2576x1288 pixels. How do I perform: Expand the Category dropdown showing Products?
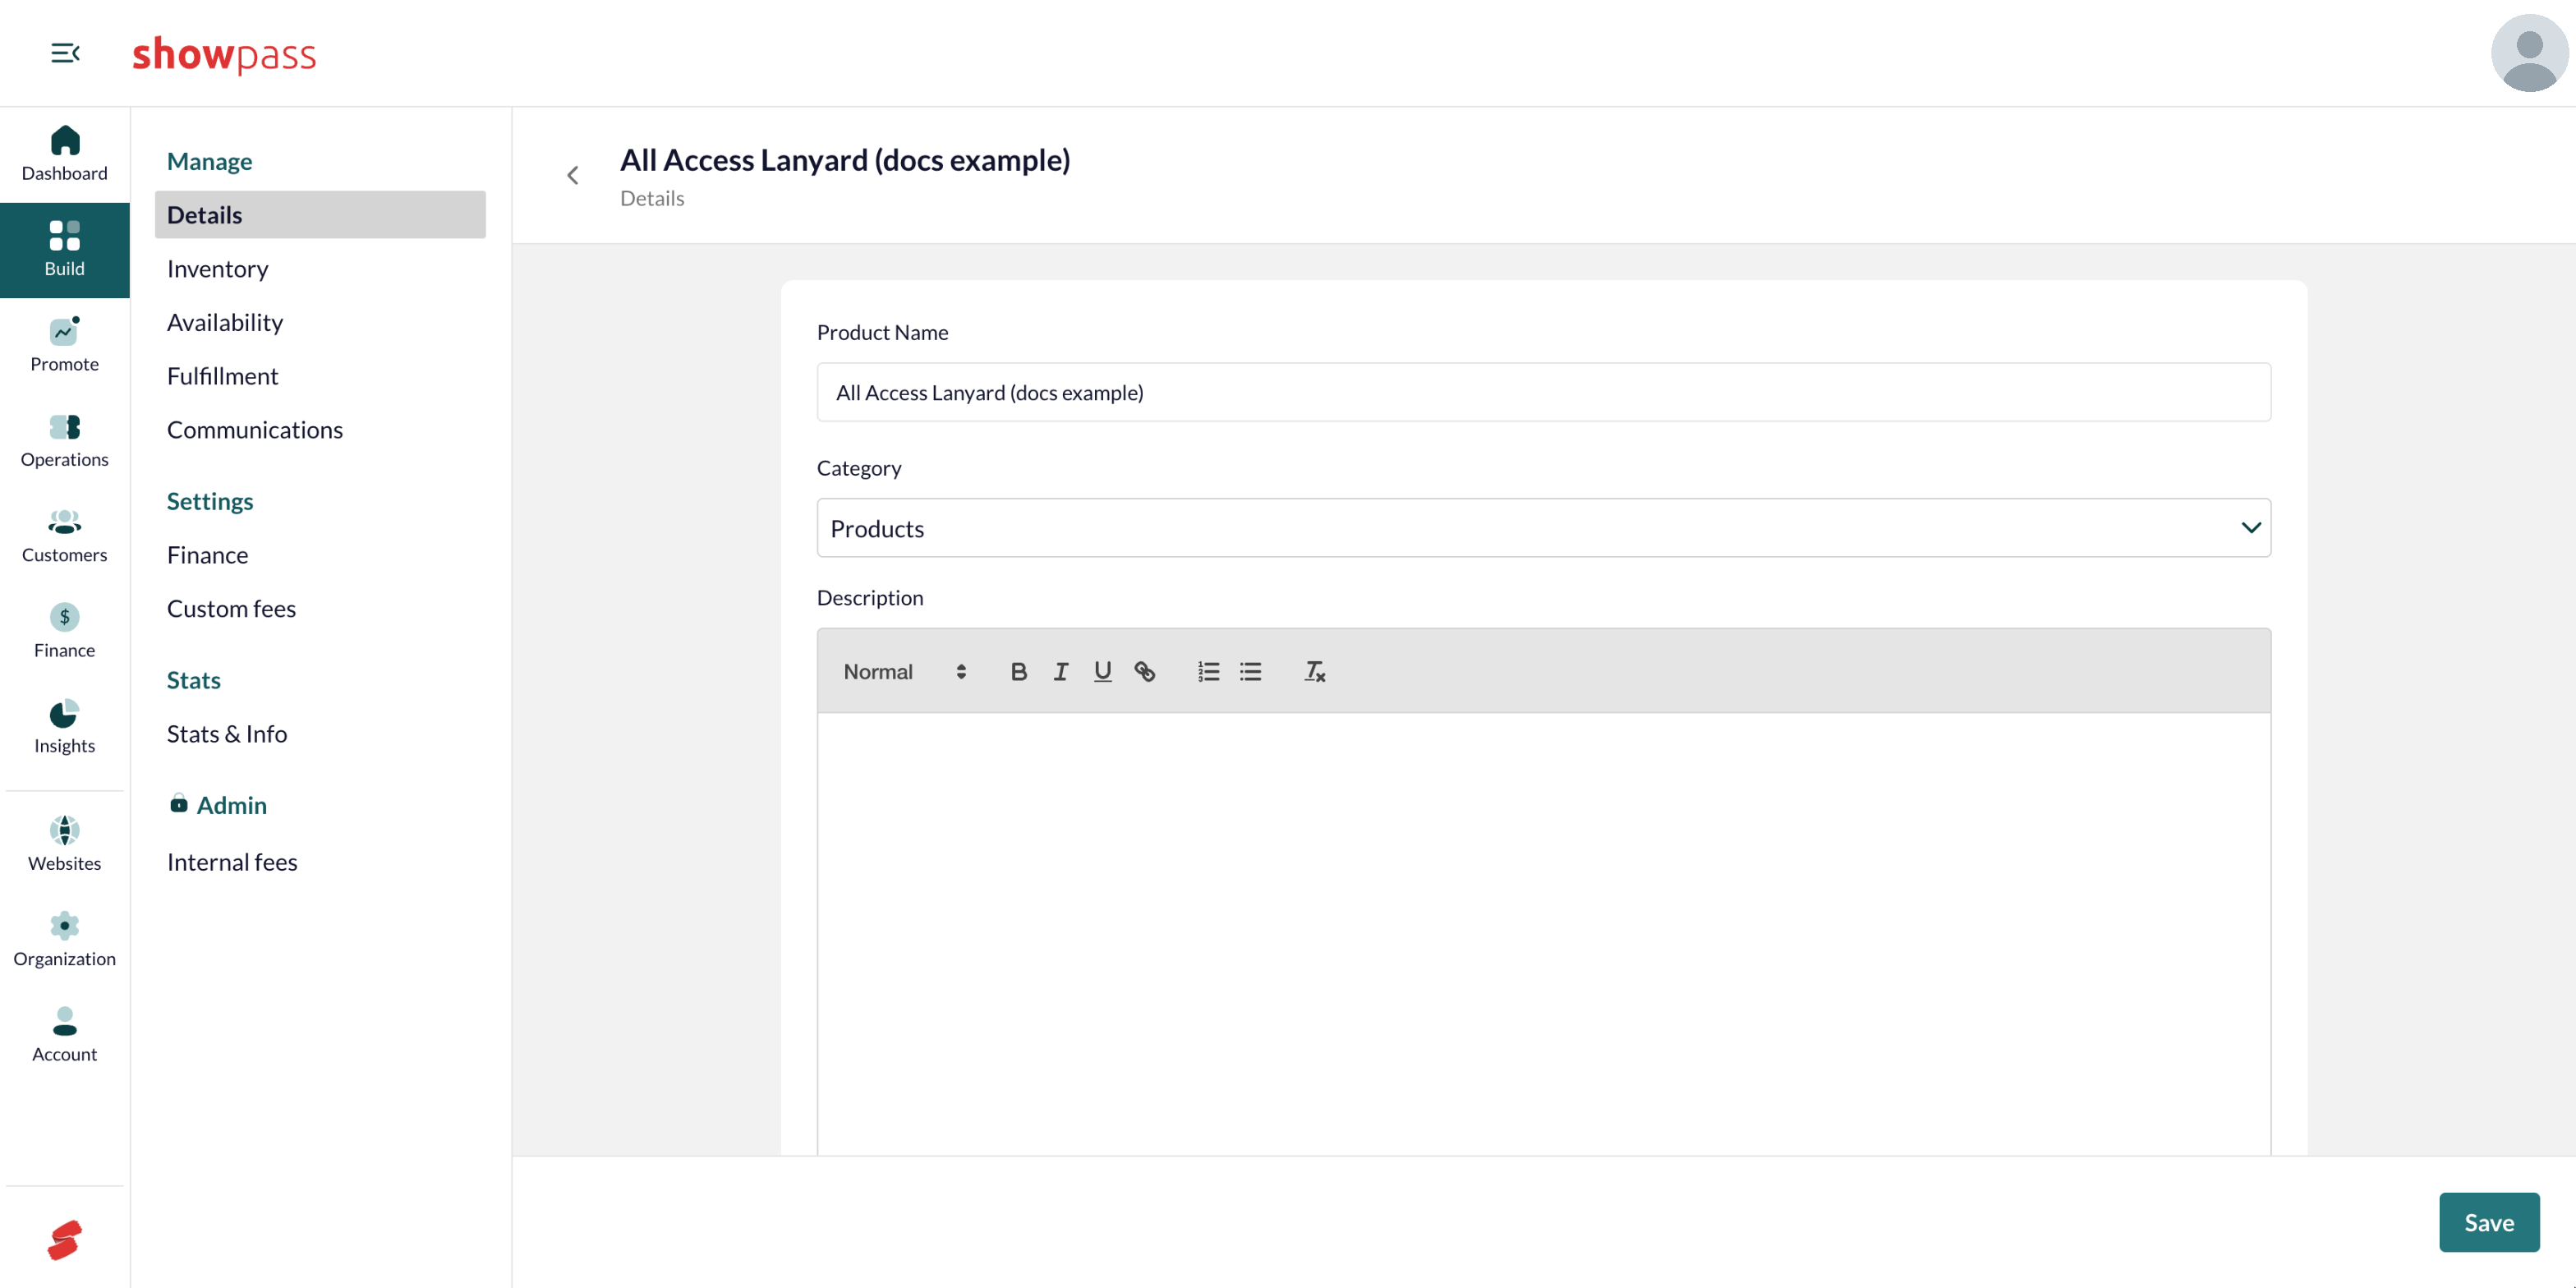[x=1543, y=528]
